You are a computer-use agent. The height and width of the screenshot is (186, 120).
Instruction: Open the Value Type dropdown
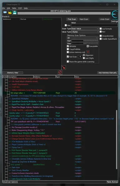85,32
